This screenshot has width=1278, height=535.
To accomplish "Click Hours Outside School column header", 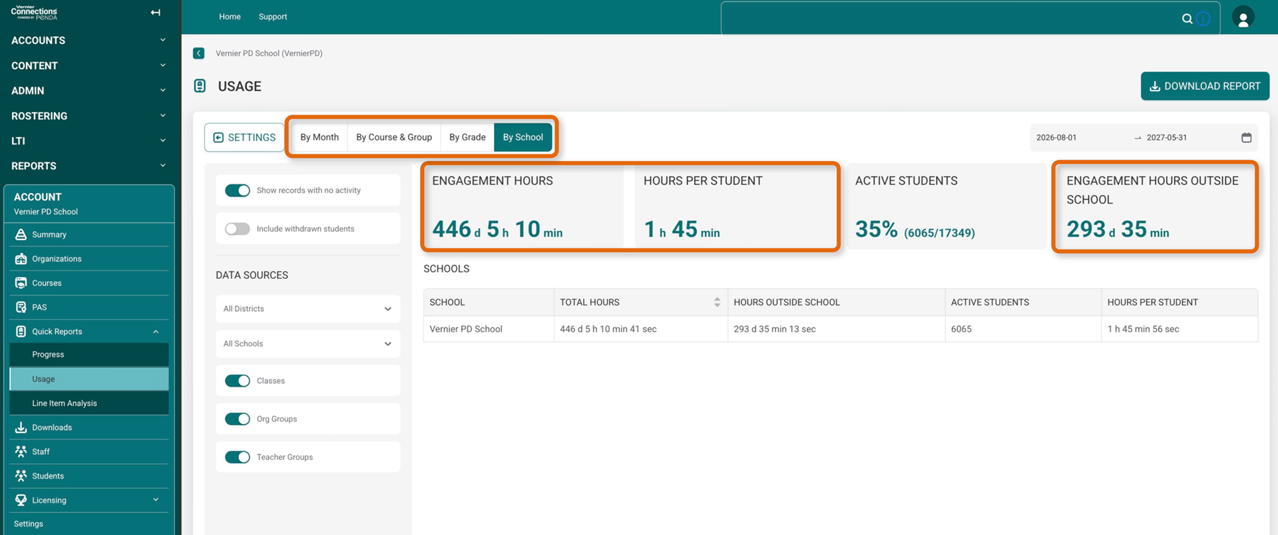I will click(x=836, y=302).
